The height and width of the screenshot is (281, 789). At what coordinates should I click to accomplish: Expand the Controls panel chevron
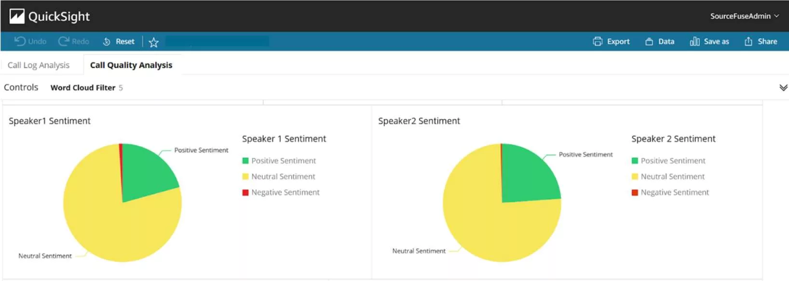coord(783,88)
